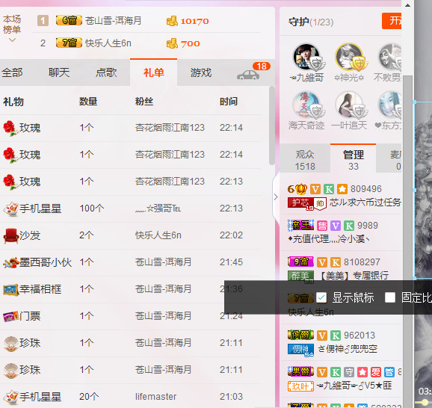Click 九維哥 guardian avatar
432x408 pixels.
click(306, 58)
